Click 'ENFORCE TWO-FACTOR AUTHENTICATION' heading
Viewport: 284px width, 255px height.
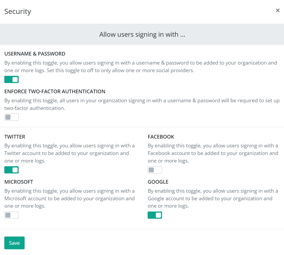(55, 92)
